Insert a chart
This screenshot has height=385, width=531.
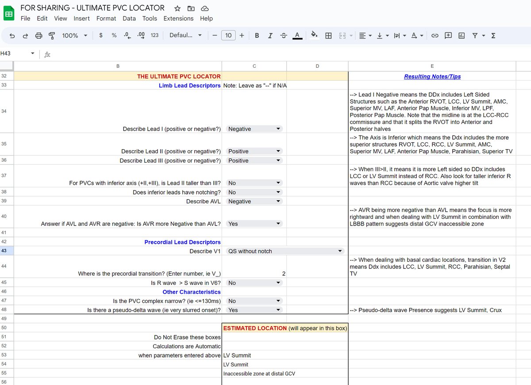(462, 35)
